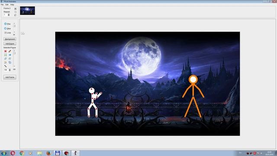Switch to Pivot Animator stickman taskbar button
Viewport: 277px width, 156px height.
[75, 153]
